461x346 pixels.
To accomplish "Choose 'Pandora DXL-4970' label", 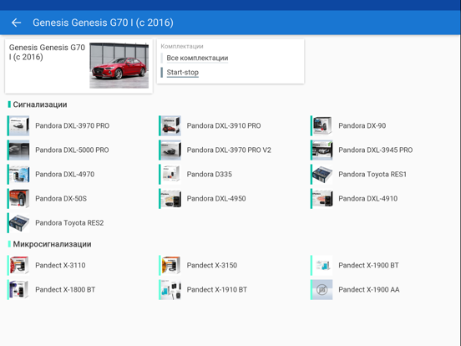I will click(65, 174).
